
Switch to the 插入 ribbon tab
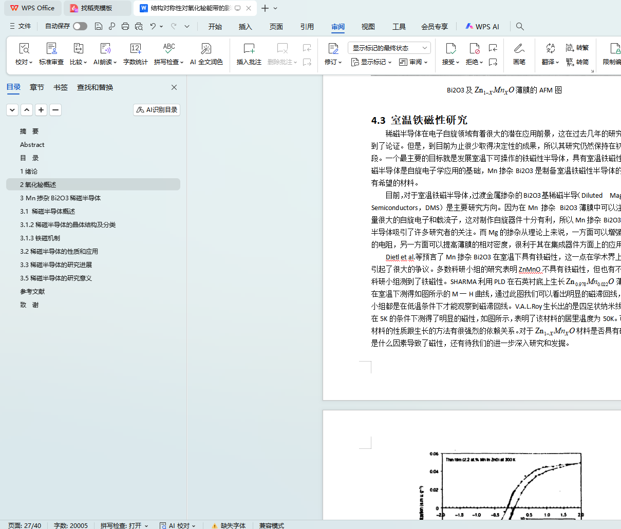[x=246, y=27]
